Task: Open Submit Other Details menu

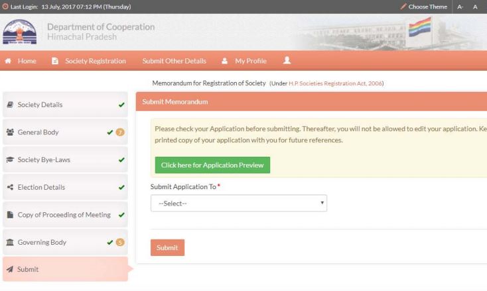Action: tap(174, 61)
